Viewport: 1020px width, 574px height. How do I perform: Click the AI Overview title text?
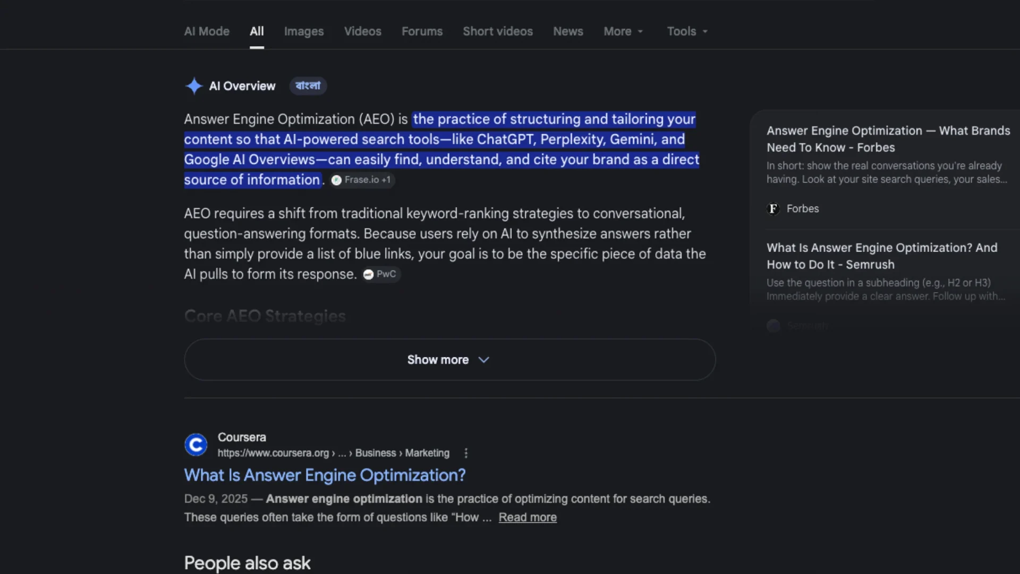click(x=242, y=86)
